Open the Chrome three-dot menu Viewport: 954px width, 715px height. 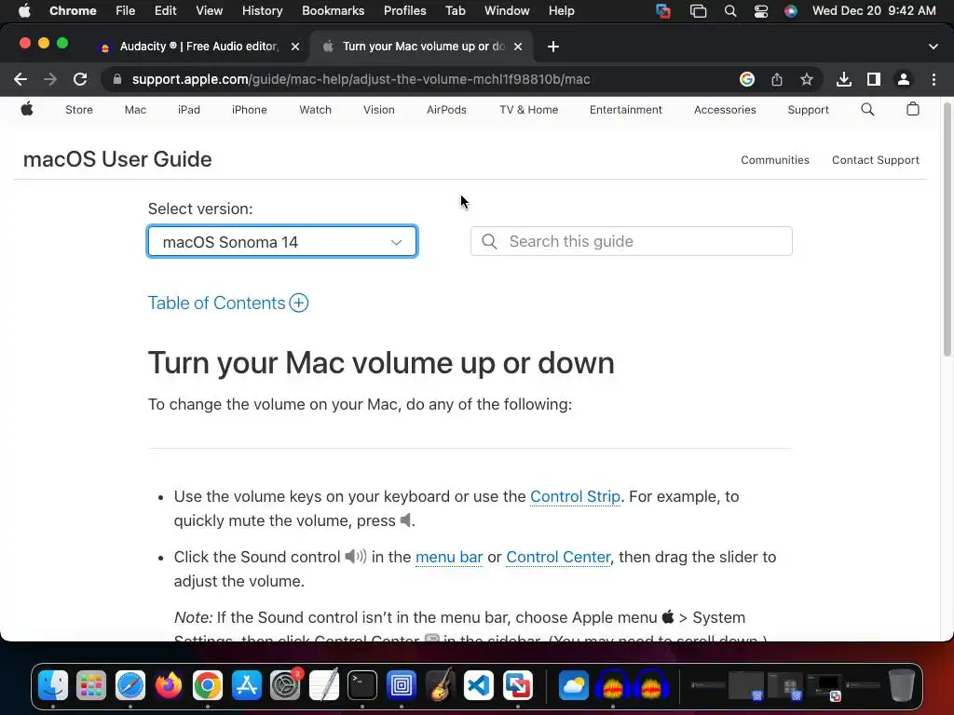coord(934,79)
